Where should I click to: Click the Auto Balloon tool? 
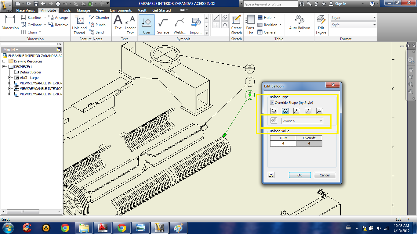coord(299,23)
